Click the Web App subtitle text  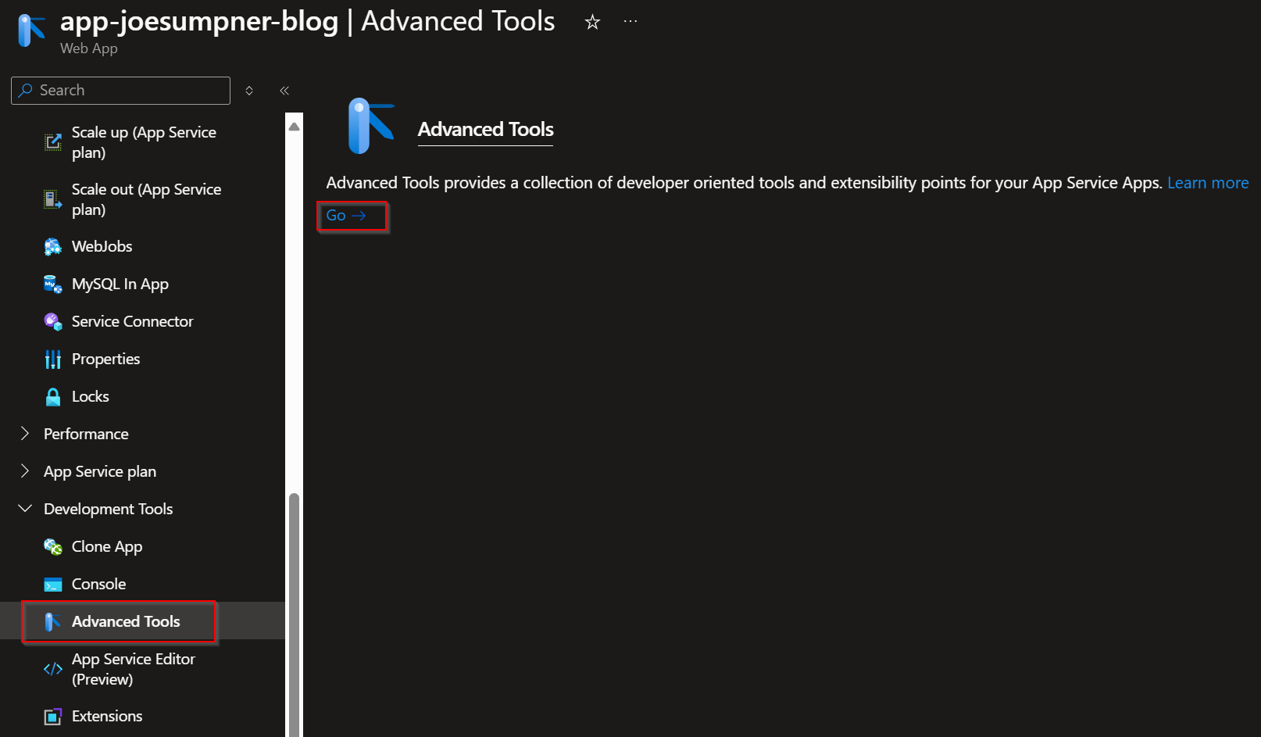(x=89, y=48)
